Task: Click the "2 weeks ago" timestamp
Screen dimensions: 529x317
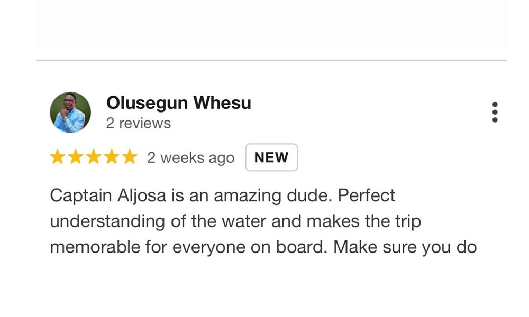Action: pos(190,158)
